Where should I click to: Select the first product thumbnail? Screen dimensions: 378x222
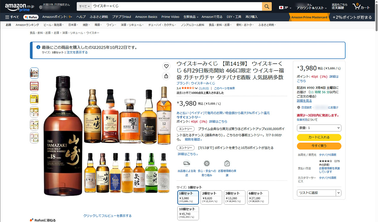click(34, 73)
